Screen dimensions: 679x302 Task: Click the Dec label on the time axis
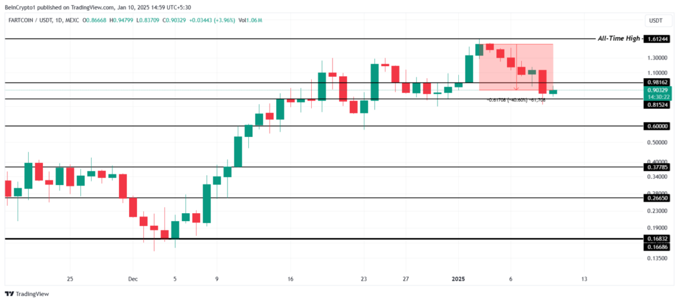[132, 279]
